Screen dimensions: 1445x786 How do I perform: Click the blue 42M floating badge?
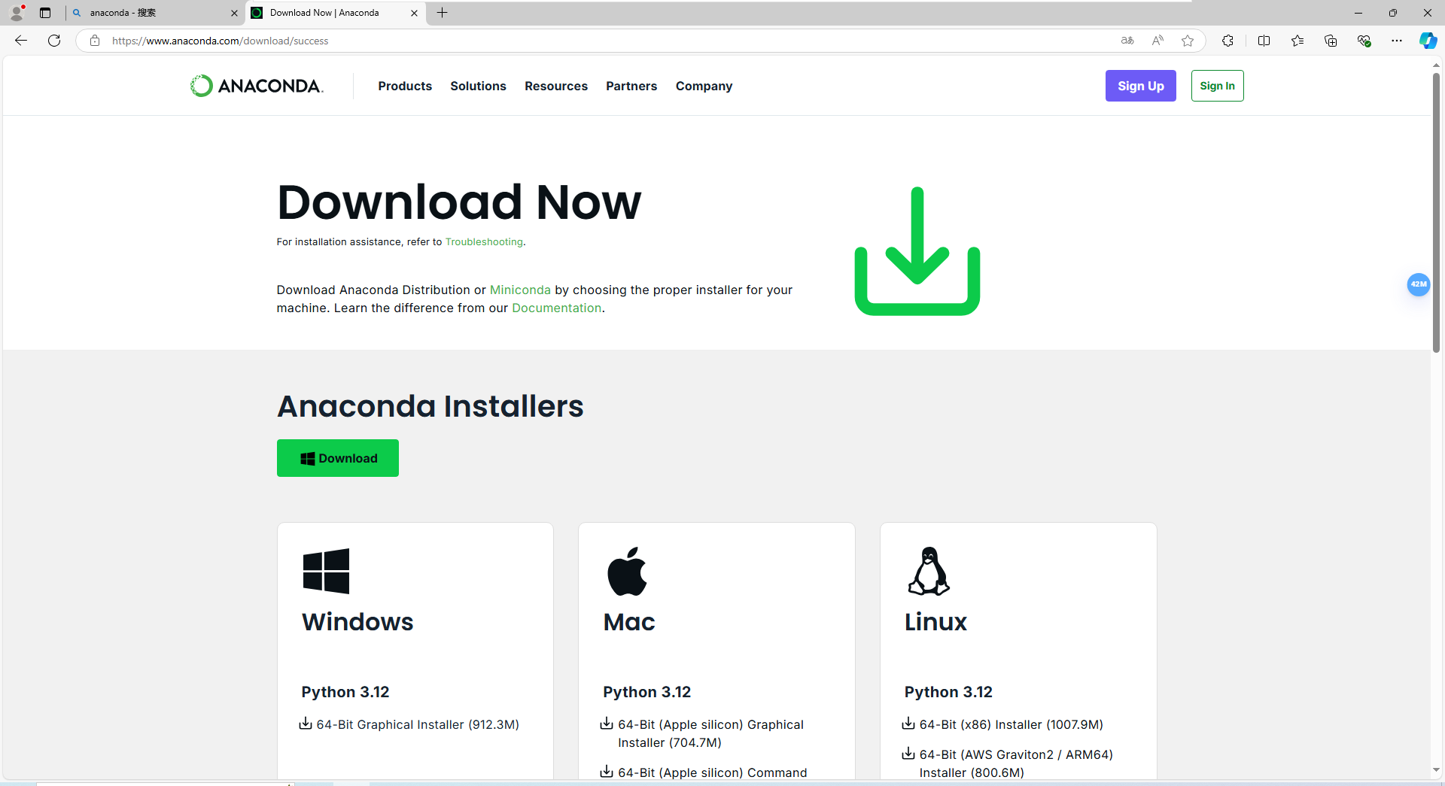pos(1419,284)
